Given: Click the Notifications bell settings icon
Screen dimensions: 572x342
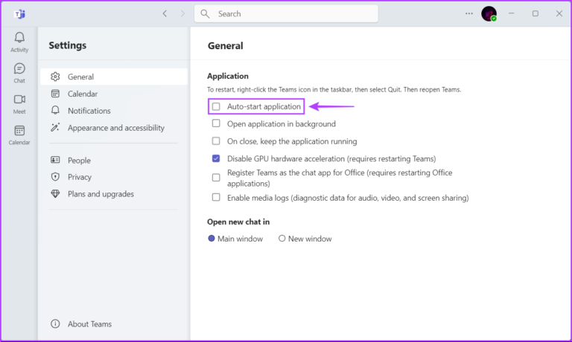Looking at the screenshot, I should [x=55, y=110].
